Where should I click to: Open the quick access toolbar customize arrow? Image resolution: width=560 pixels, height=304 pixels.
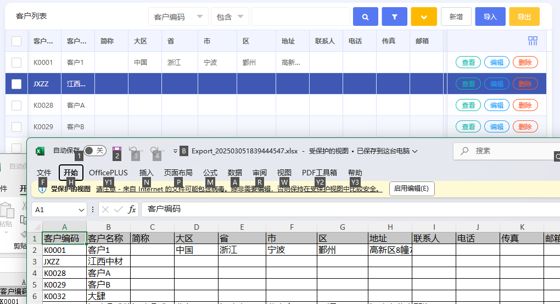[x=175, y=151]
